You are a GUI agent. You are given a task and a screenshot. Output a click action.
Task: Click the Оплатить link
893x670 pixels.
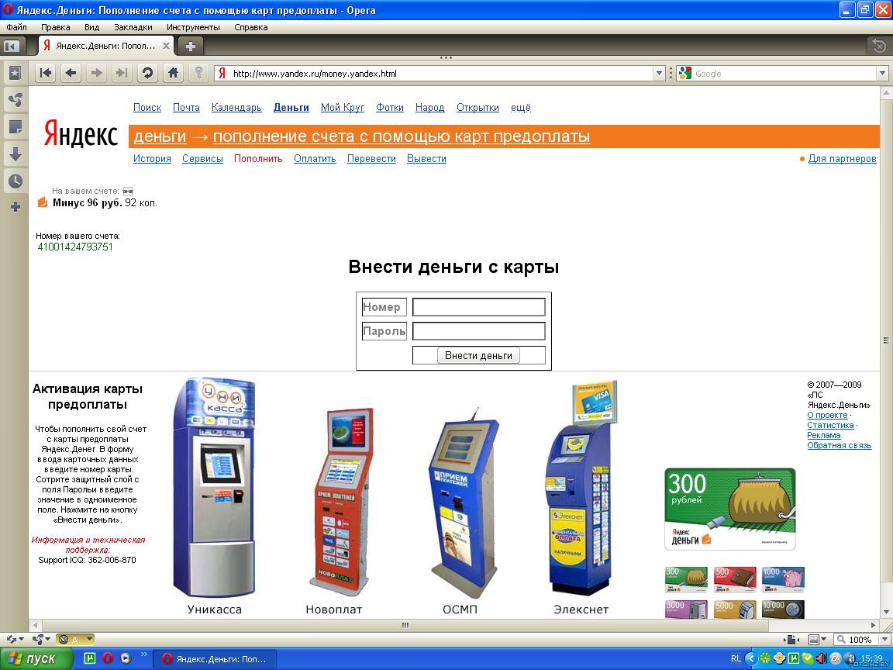pos(315,158)
